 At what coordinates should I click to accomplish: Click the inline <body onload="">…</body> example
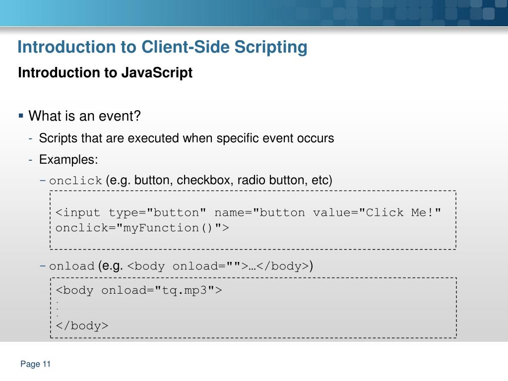point(219,266)
